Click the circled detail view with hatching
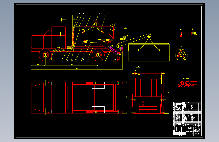 (181, 55)
